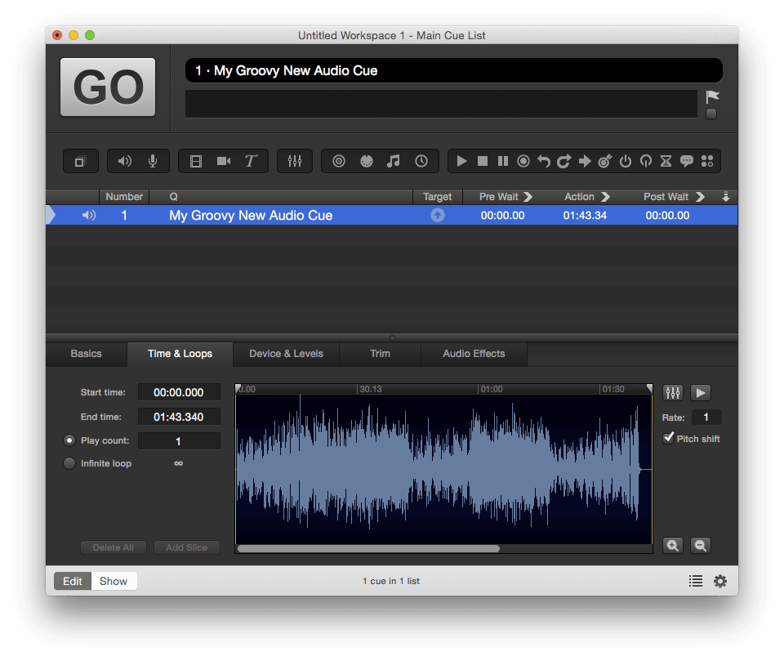Add a Group cue from toolbar
The width and height of the screenshot is (784, 661).
[x=80, y=162]
